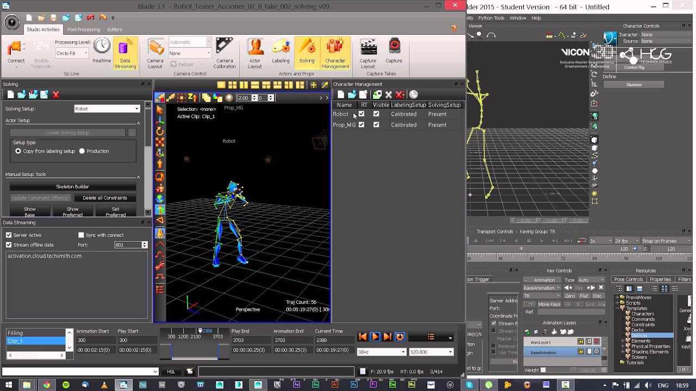Click the Set Preferred button
Viewport: 696px width, 391px height.
click(115, 212)
